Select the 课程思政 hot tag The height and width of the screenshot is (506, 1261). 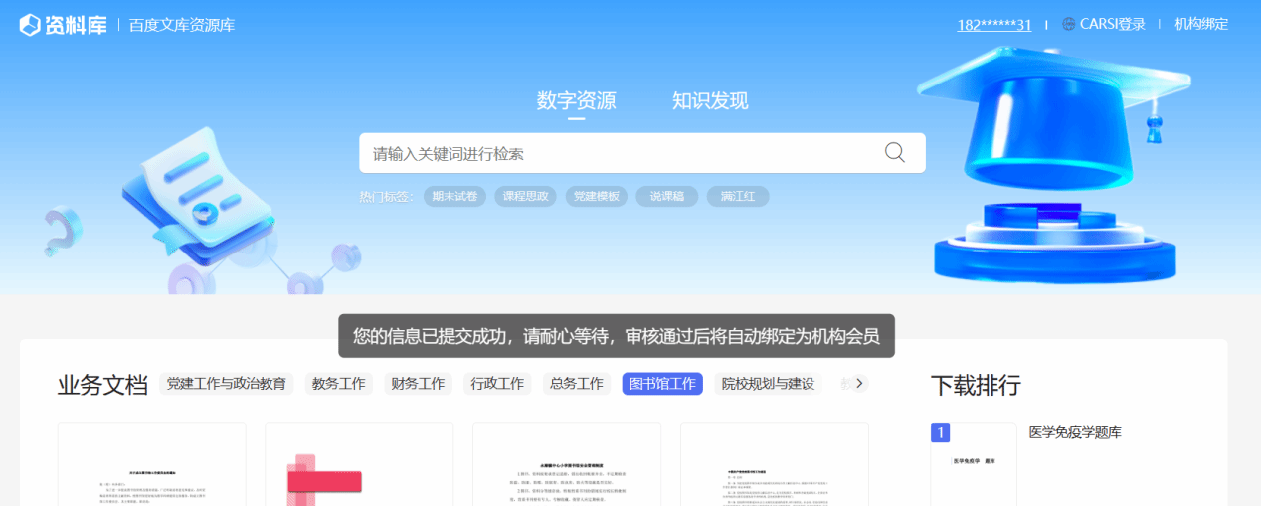(525, 197)
